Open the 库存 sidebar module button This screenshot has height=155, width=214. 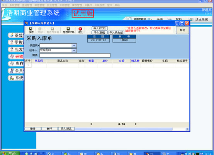(x=16, y=63)
